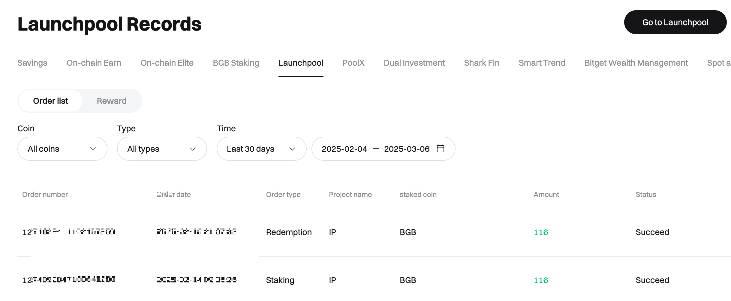731x301 pixels.
Task: Click BGB in the Staking row
Action: (408, 280)
